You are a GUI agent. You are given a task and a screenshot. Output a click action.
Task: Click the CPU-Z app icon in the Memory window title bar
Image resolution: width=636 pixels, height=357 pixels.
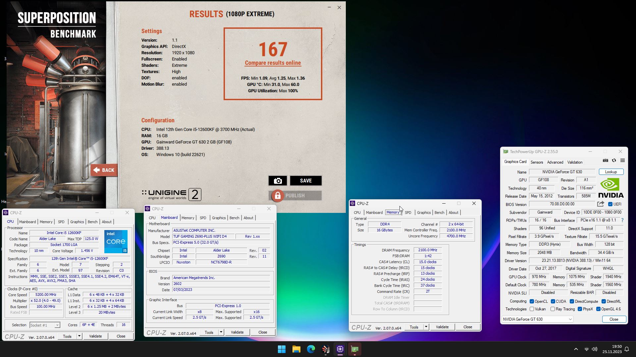click(352, 204)
